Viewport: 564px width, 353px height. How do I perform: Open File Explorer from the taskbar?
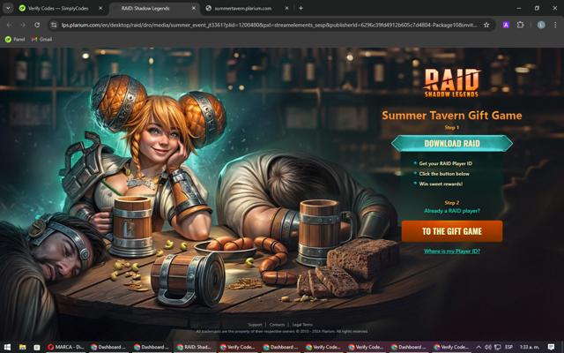tap(22, 347)
